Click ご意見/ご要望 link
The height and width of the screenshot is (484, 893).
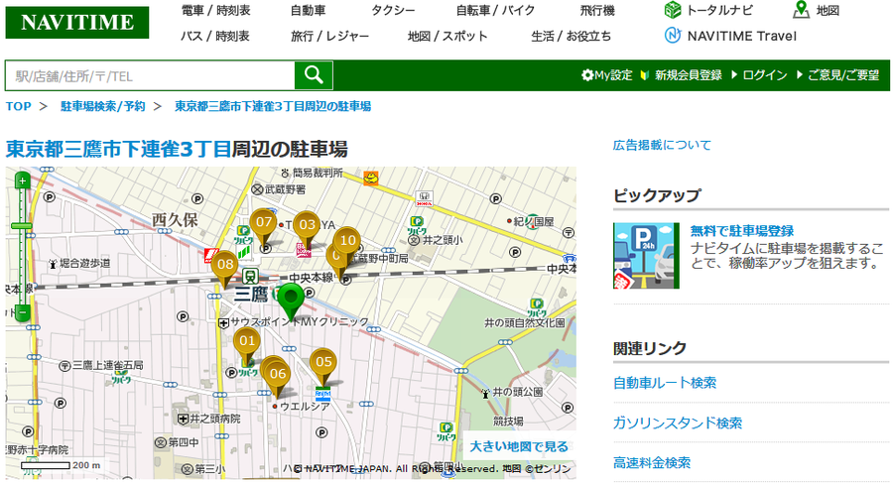tap(842, 75)
